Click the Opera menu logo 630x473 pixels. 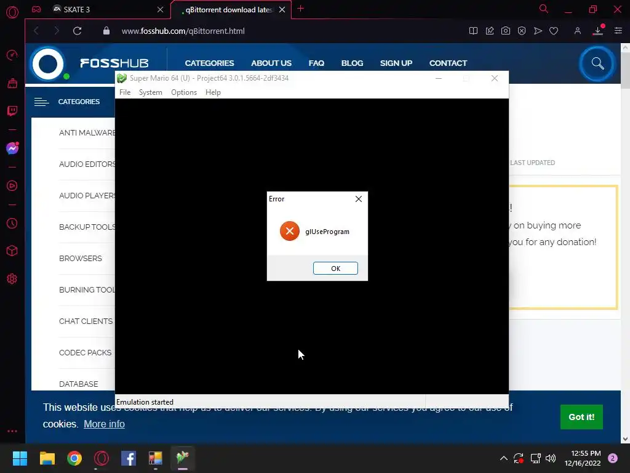(12, 12)
